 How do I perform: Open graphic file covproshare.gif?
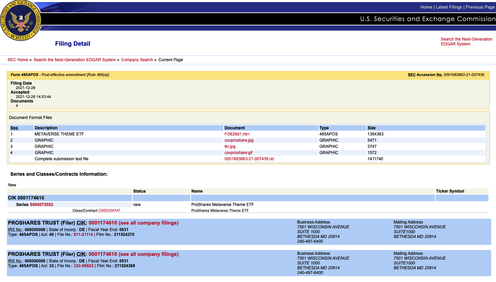pyautogui.click(x=239, y=153)
